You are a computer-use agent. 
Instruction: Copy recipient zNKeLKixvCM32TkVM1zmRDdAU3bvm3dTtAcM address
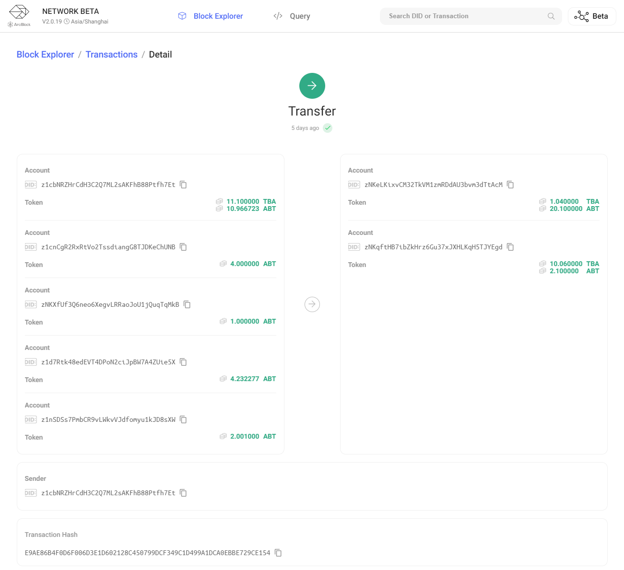tap(510, 185)
